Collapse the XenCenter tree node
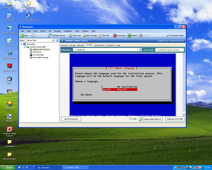Image resolution: width=212 pixels, height=170 pixels. [21, 44]
